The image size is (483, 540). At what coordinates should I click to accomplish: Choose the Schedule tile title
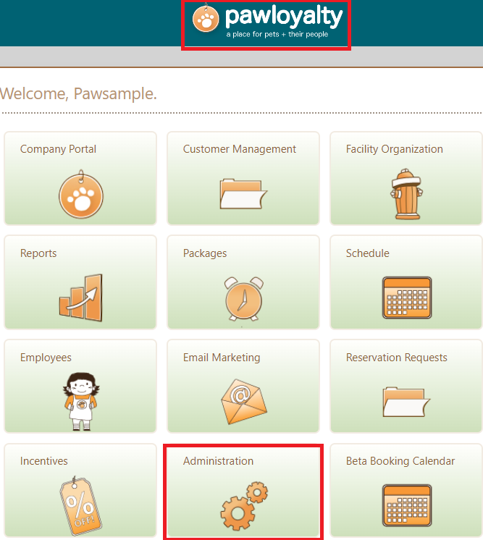368,253
